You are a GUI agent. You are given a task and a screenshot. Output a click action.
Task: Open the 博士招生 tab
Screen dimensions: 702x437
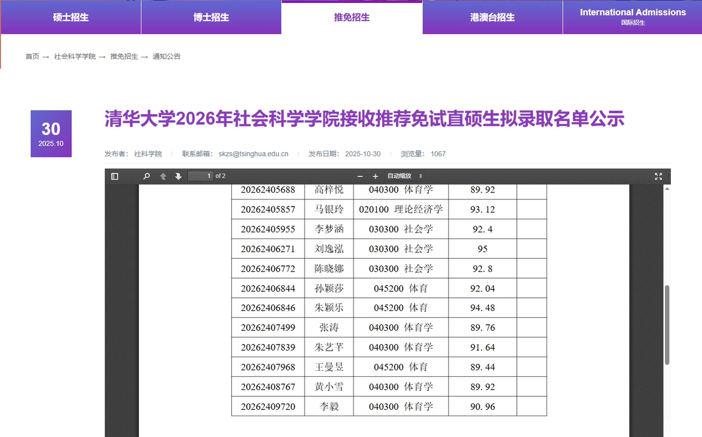[x=211, y=18]
